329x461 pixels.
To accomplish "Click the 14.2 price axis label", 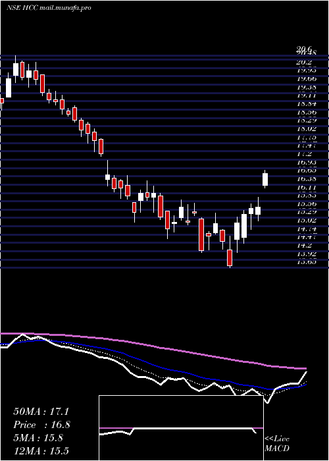I will [304, 245].
